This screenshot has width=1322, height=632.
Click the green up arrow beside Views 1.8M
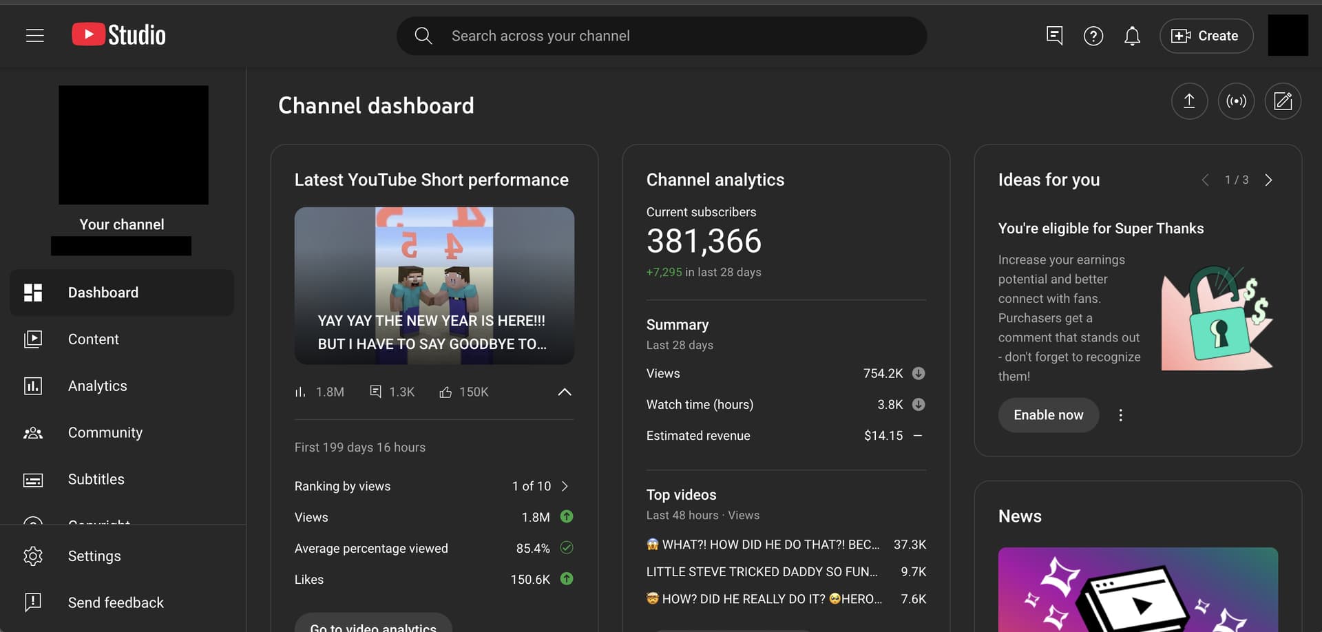567,516
